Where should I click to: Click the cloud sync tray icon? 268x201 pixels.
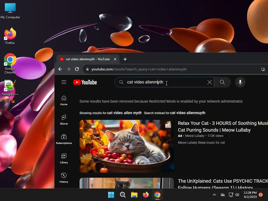pos(222,195)
